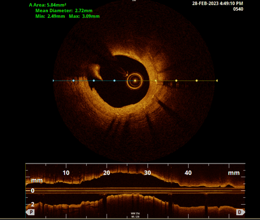Click the Mean Diameter 2.72mm readout
Image resolution: width=260 pixels, height=220 pixels.
pyautogui.click(x=64, y=11)
